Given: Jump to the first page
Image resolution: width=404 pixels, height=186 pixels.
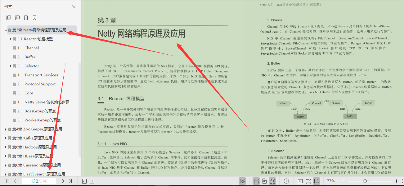Looking at the screenshot, I should 8,181.
